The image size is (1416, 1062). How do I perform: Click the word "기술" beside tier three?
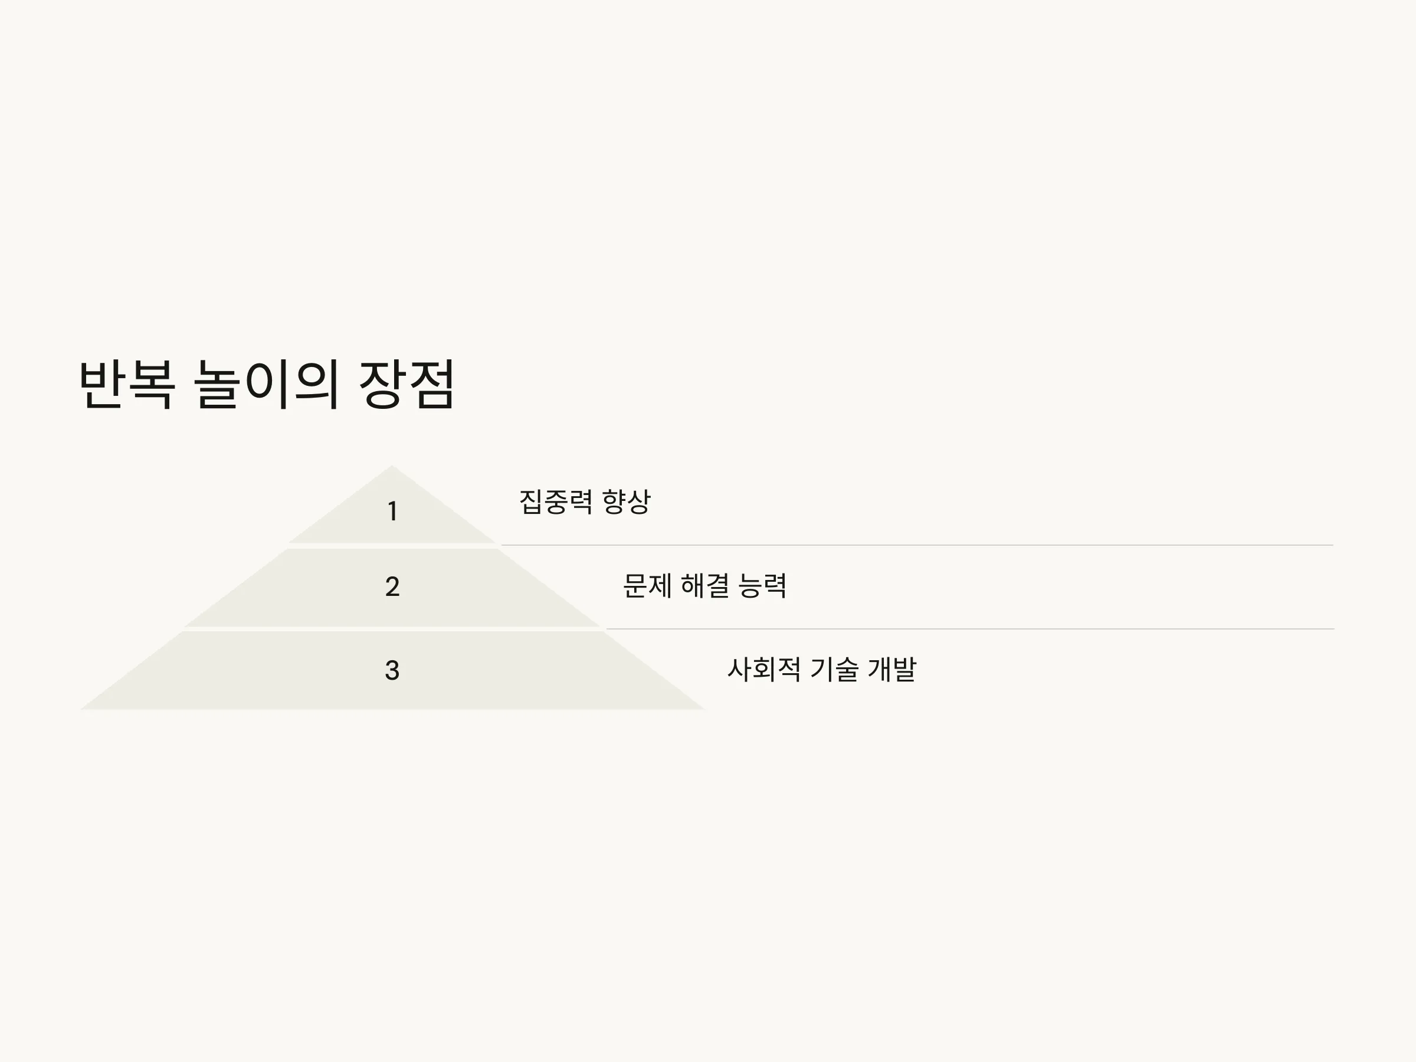click(834, 669)
